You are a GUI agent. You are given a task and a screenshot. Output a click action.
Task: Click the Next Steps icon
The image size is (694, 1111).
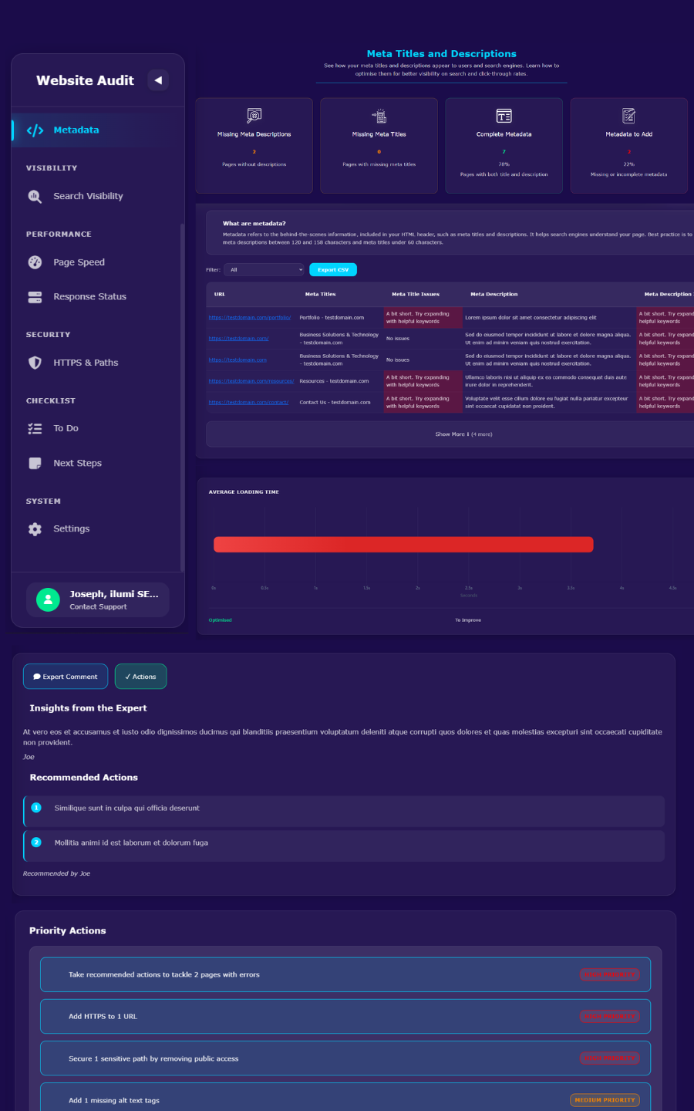pyautogui.click(x=35, y=462)
